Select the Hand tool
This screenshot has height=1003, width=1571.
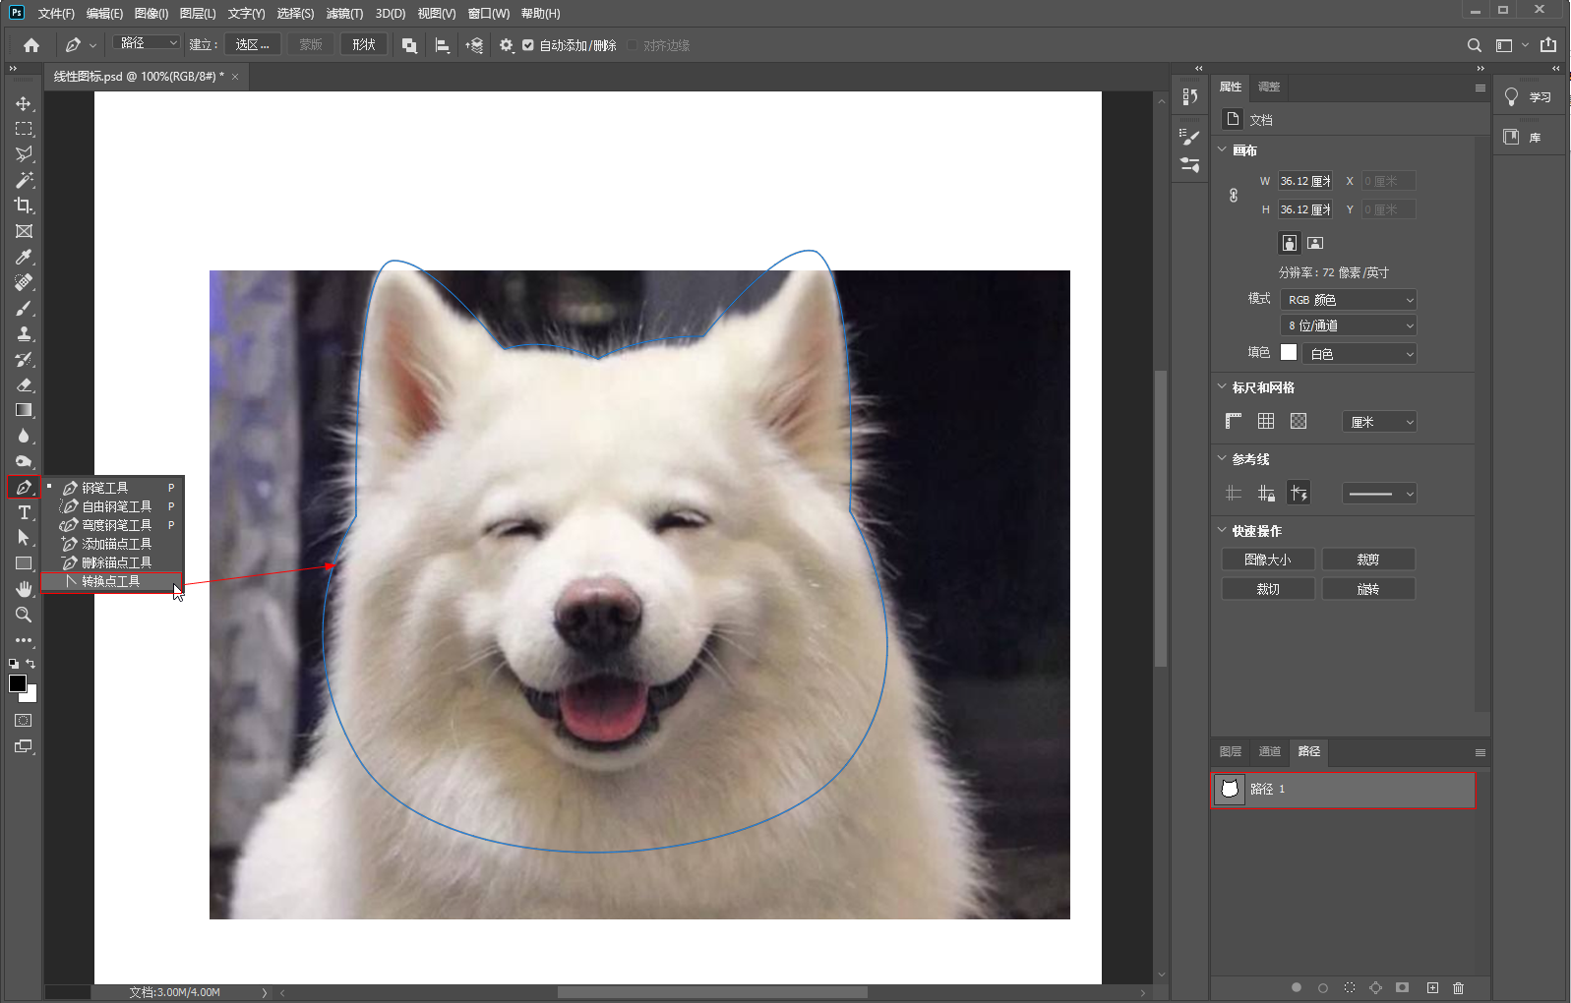pos(24,589)
